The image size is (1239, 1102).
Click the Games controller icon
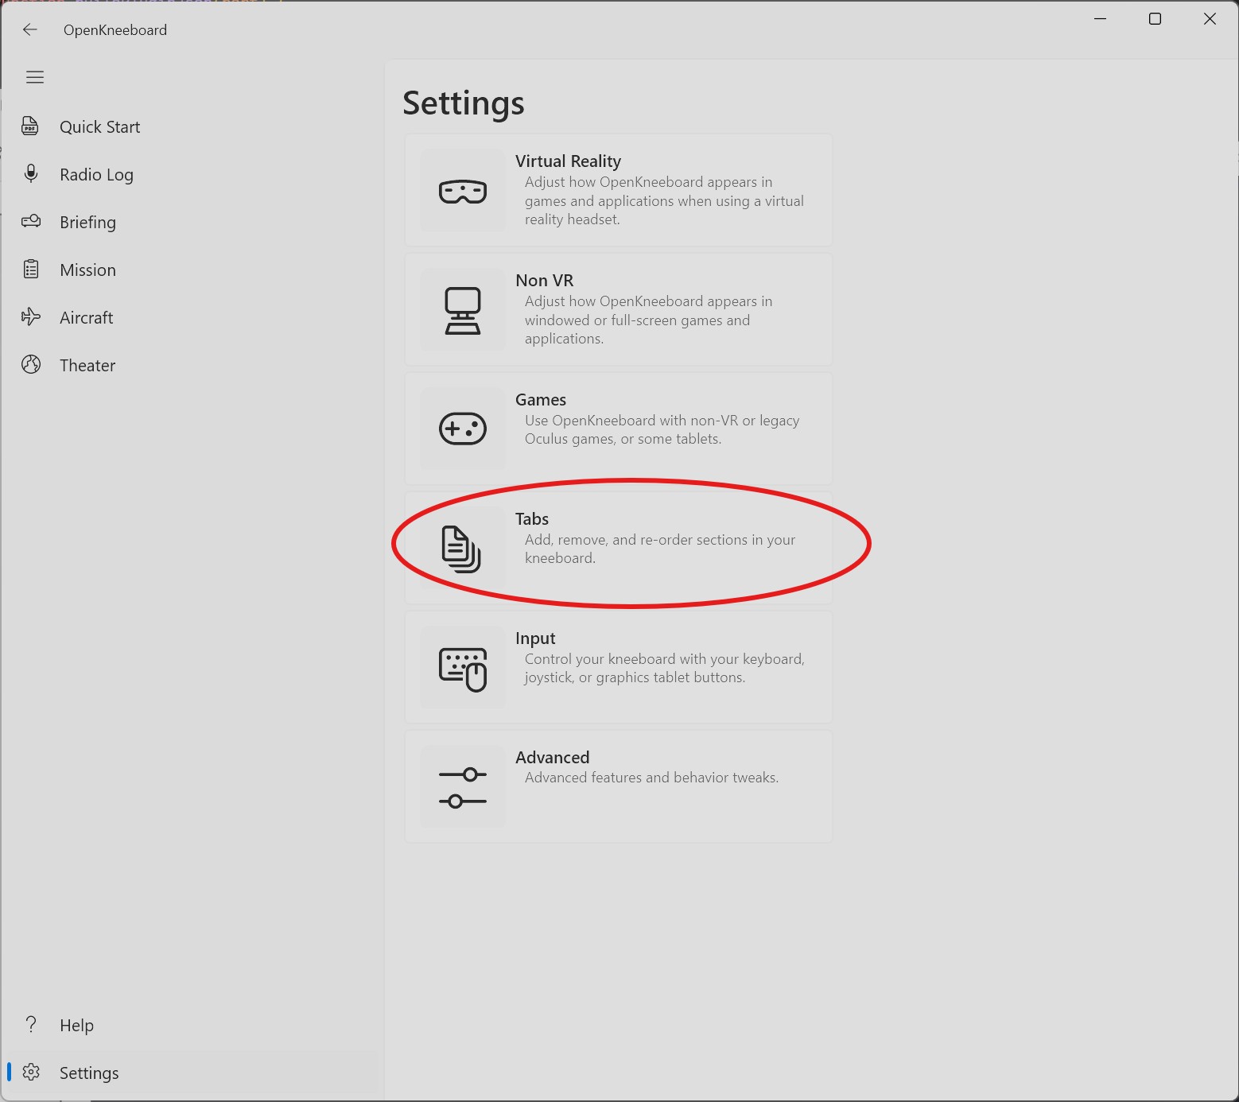[463, 429]
